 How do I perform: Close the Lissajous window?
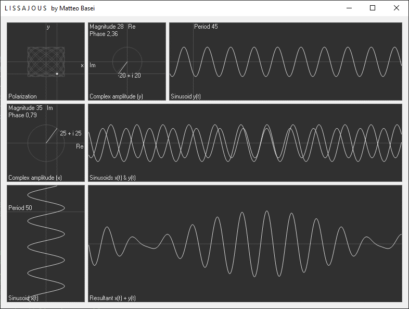397,8
